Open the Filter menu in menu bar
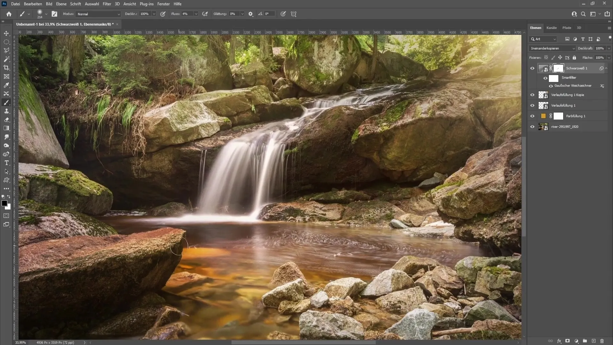613x345 pixels. [x=107, y=4]
